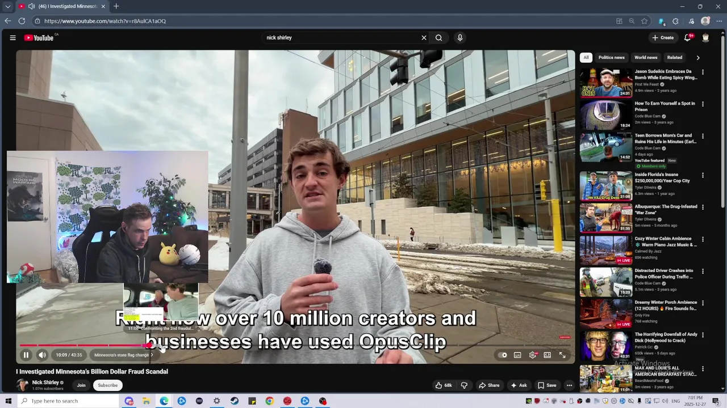Mute the tab via speaker icon
The height and width of the screenshot is (408, 727).
31,6
